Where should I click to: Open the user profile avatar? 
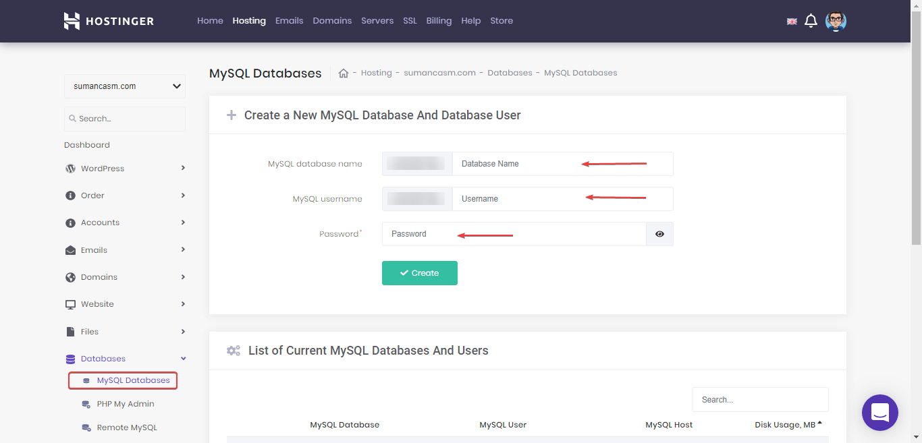click(836, 21)
